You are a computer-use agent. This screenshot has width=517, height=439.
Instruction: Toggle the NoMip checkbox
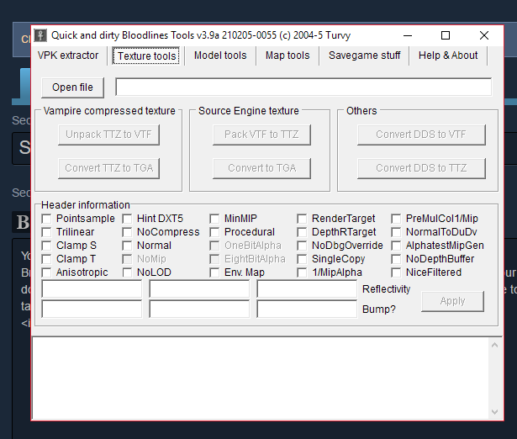(127, 259)
